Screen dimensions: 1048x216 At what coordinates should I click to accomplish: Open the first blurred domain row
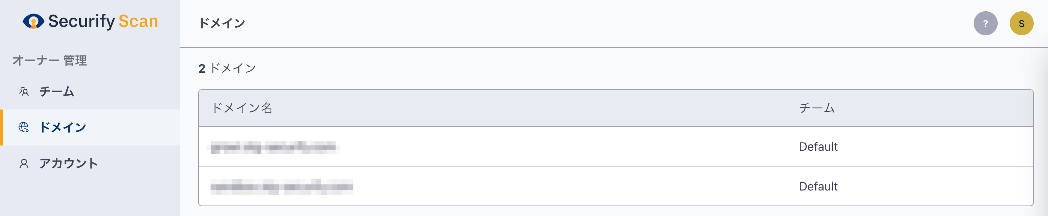click(x=616, y=147)
